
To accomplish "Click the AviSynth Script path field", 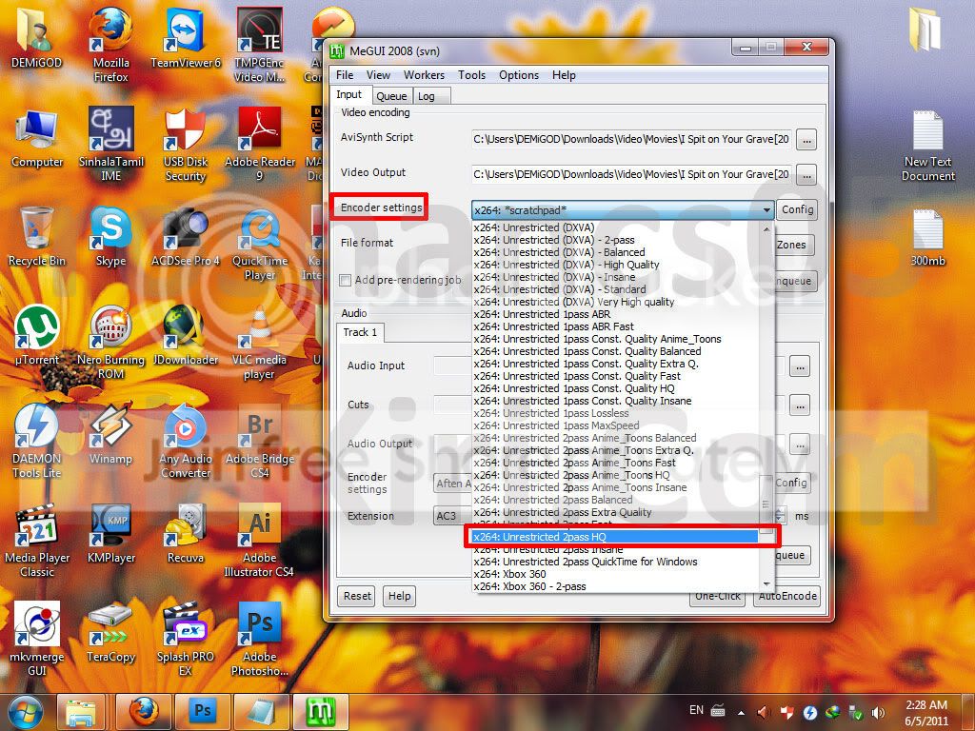I will (x=632, y=140).
